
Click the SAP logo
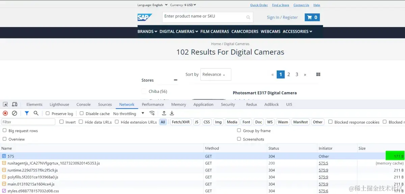(145, 17)
